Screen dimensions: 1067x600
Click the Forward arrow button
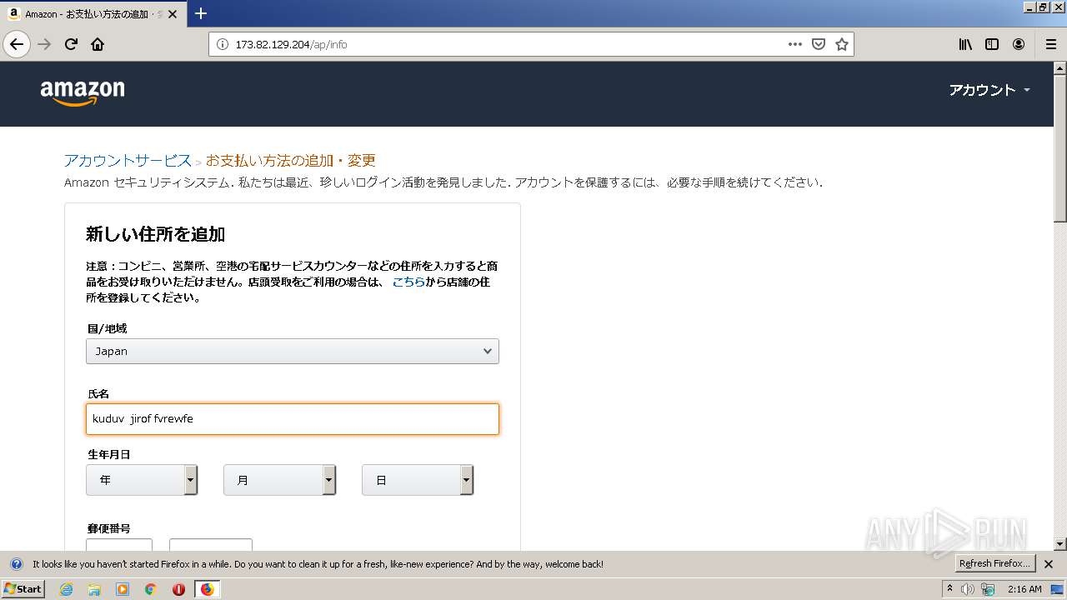coord(45,44)
